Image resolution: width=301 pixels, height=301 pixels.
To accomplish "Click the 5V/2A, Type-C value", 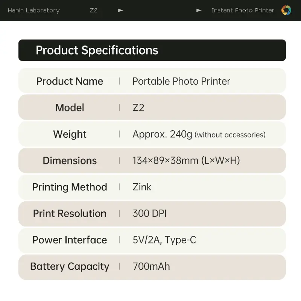I will coord(164,240).
